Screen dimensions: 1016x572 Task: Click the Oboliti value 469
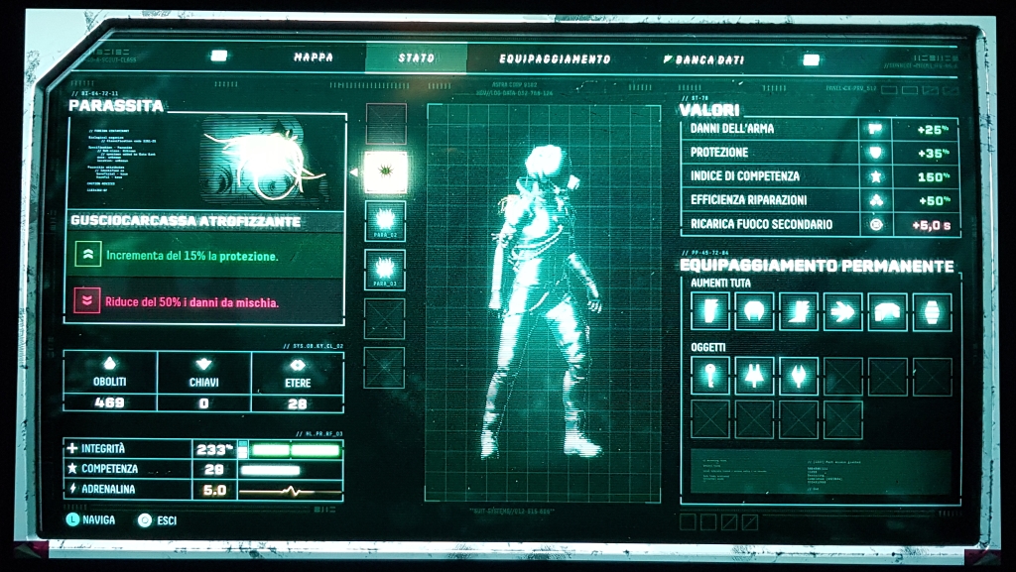tap(109, 402)
